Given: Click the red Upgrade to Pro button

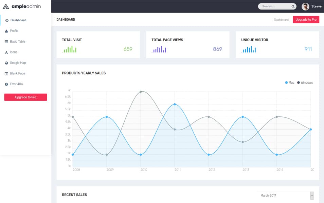Looking at the screenshot, I should pyautogui.click(x=306, y=20).
